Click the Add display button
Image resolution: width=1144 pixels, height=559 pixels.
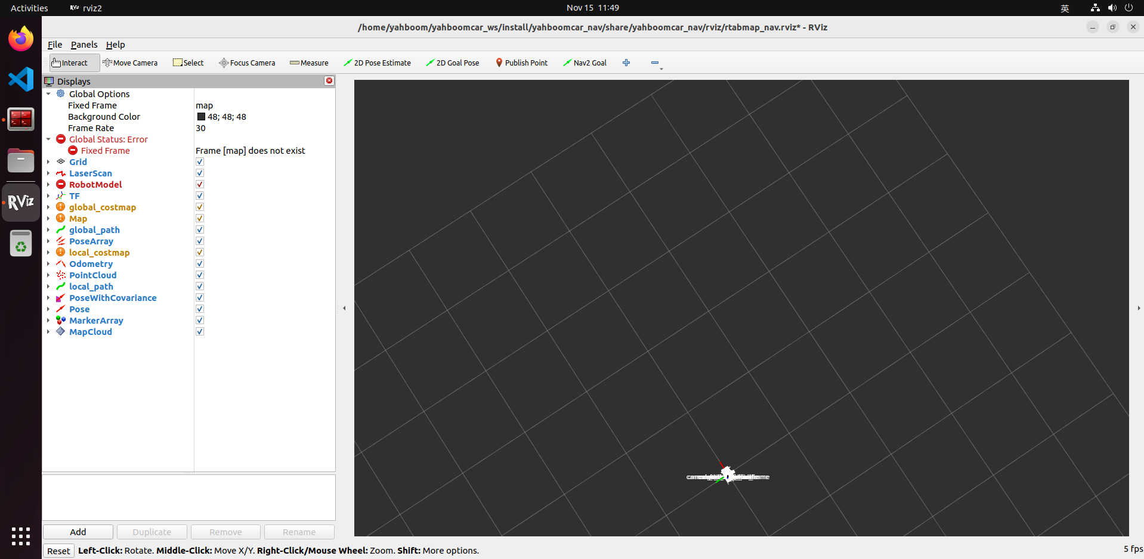(78, 532)
